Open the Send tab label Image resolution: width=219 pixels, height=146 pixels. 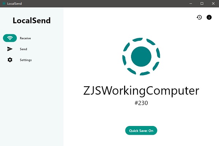pos(23,49)
